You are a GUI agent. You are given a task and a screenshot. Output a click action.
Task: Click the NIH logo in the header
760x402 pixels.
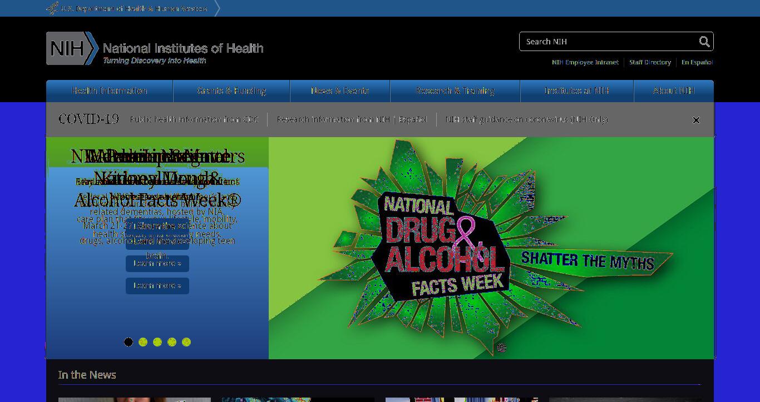click(155, 48)
